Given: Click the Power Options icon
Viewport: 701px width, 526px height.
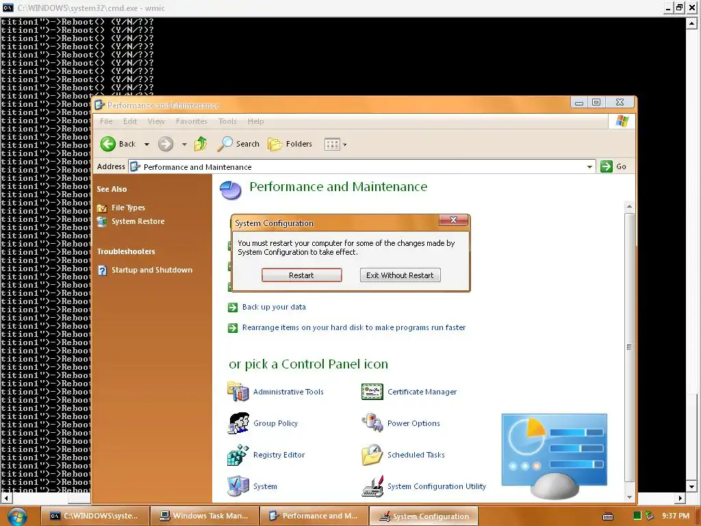Looking at the screenshot, I should tap(372, 423).
